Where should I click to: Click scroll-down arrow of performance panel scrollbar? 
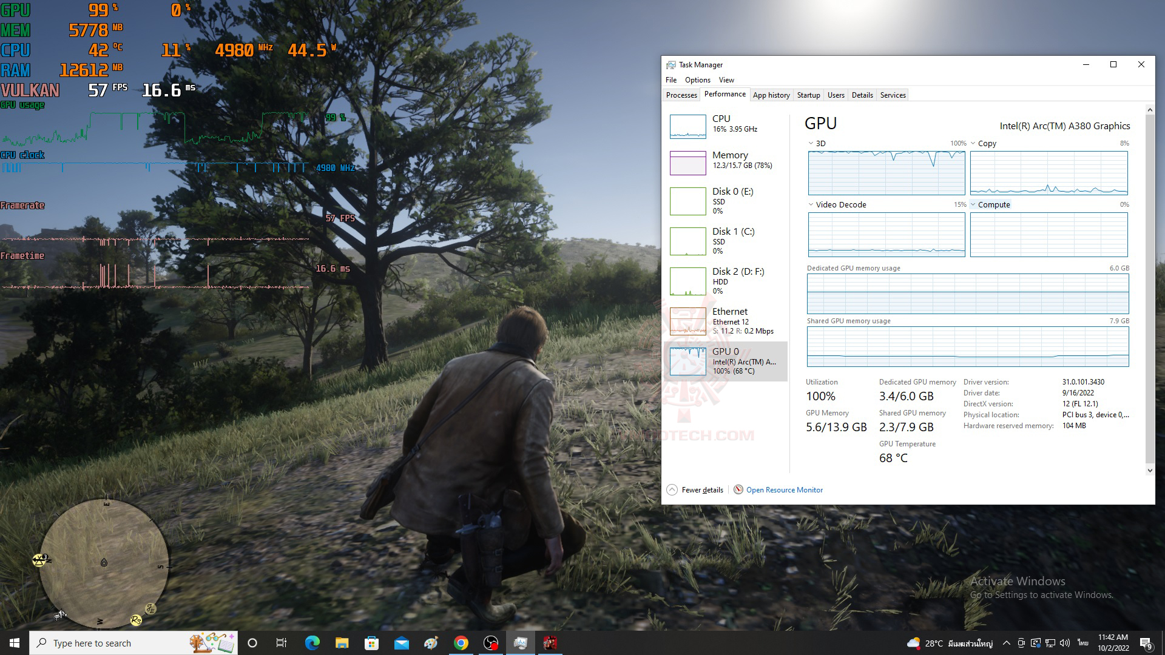tap(1149, 470)
